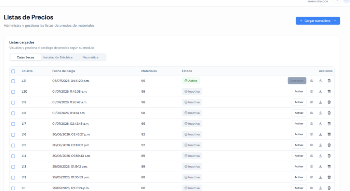The height and width of the screenshot is (191, 350).
Task: Select row L19 checkbox
Action: (13, 103)
